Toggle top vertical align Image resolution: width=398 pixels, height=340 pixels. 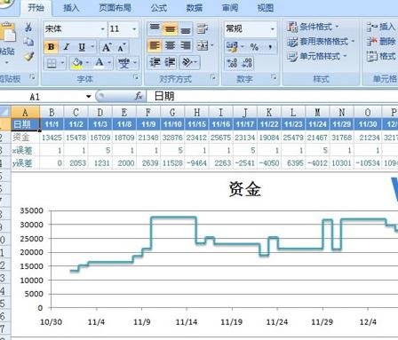point(155,28)
